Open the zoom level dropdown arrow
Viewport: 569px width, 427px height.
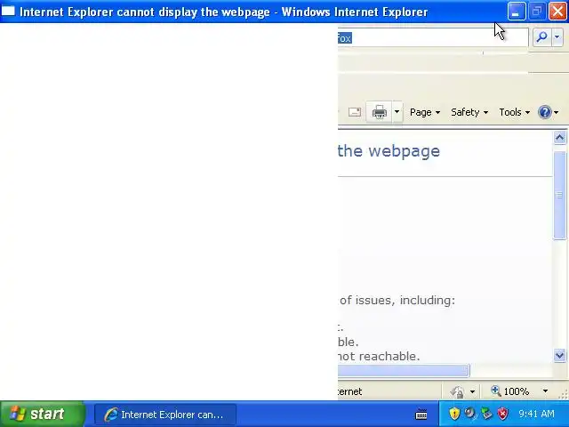pyautogui.click(x=545, y=391)
